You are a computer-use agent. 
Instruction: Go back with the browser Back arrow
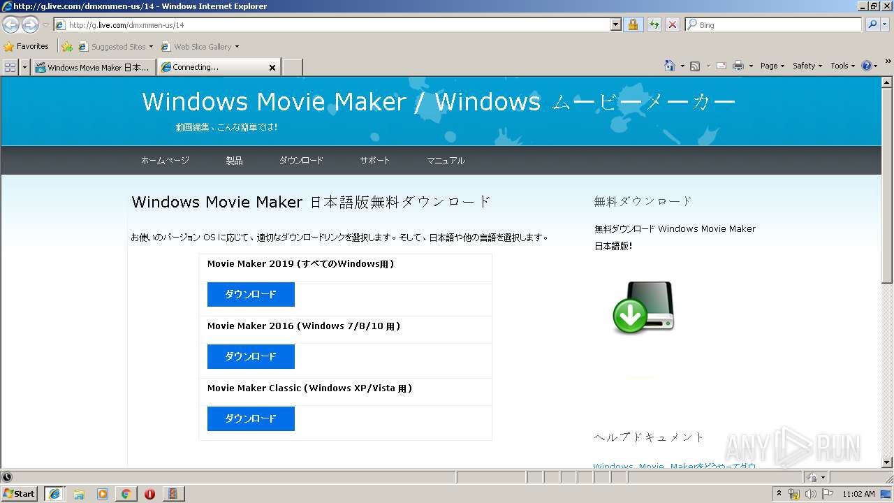[x=11, y=25]
